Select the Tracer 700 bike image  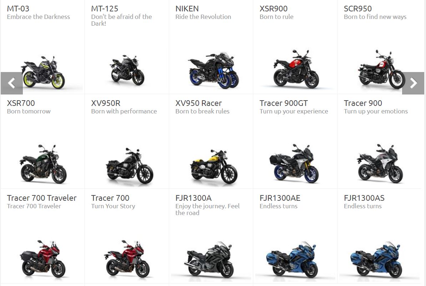coord(127,259)
